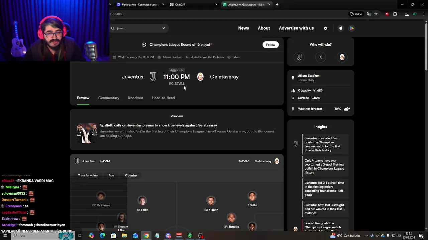The width and height of the screenshot is (428, 240).
Task: Click the red extension icon in toolbar
Action: (x=387, y=14)
